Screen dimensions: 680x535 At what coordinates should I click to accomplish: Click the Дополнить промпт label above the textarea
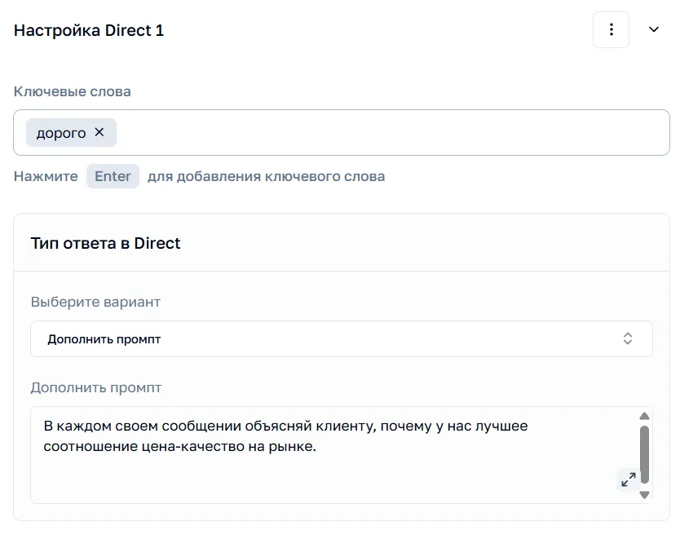(96, 387)
